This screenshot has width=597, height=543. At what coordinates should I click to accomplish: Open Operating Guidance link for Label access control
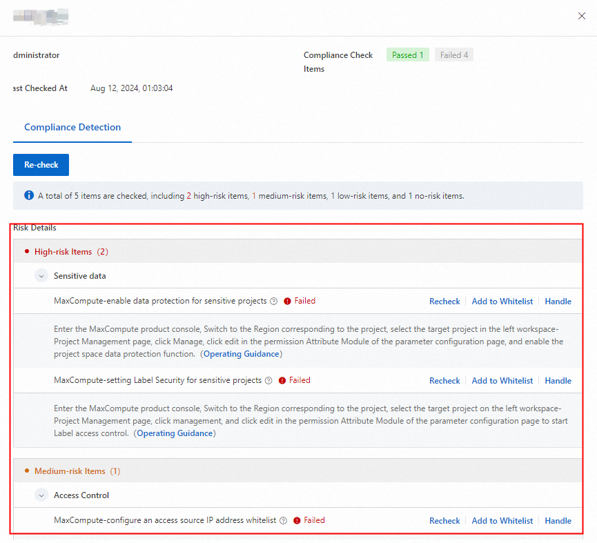175,433
